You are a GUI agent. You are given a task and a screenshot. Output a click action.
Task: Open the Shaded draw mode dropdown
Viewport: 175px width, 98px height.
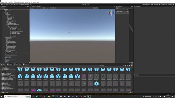[35, 8]
